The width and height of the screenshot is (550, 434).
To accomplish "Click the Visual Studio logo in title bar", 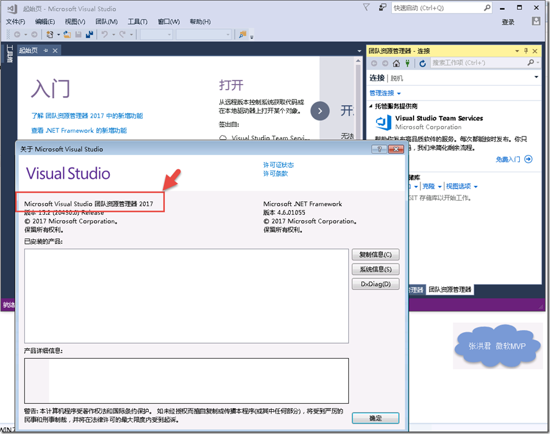I will pyautogui.click(x=12, y=9).
